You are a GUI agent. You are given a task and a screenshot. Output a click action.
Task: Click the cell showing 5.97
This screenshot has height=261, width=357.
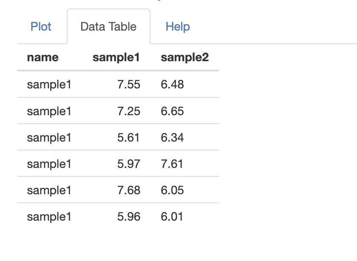[x=129, y=164]
